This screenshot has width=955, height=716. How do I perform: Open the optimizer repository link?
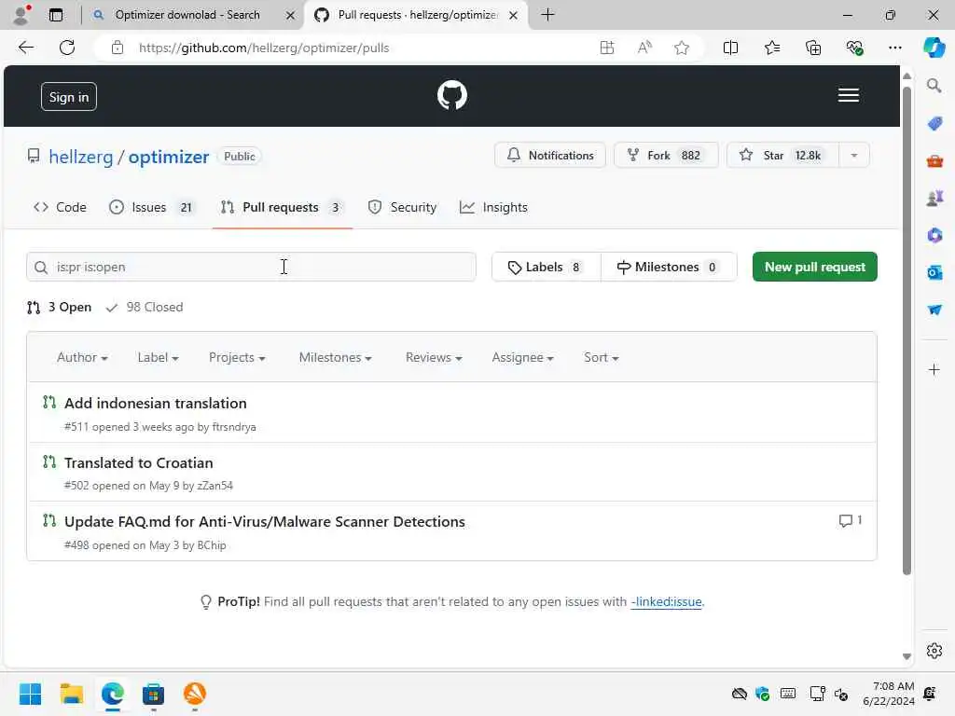pyautogui.click(x=169, y=157)
